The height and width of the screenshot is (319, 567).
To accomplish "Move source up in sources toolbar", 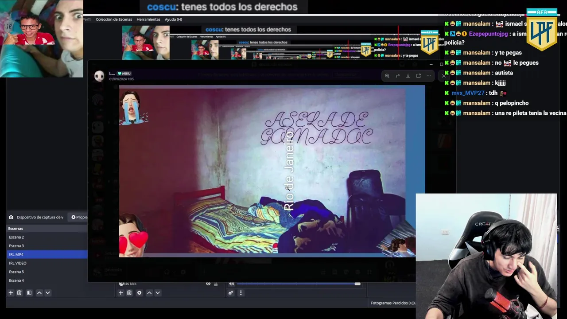I will [149, 293].
